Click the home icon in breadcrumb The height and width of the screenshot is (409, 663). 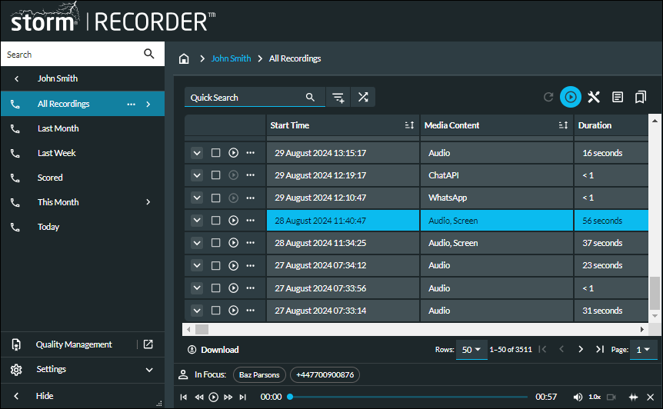tap(184, 58)
